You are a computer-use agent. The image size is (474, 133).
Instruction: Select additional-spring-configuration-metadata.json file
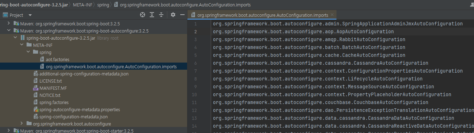pos(84,74)
